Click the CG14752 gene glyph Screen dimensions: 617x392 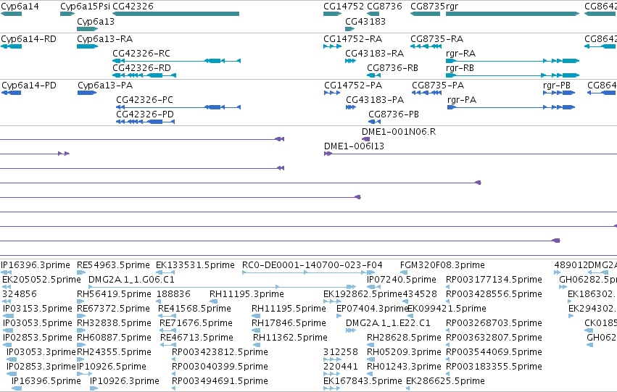coord(333,14)
